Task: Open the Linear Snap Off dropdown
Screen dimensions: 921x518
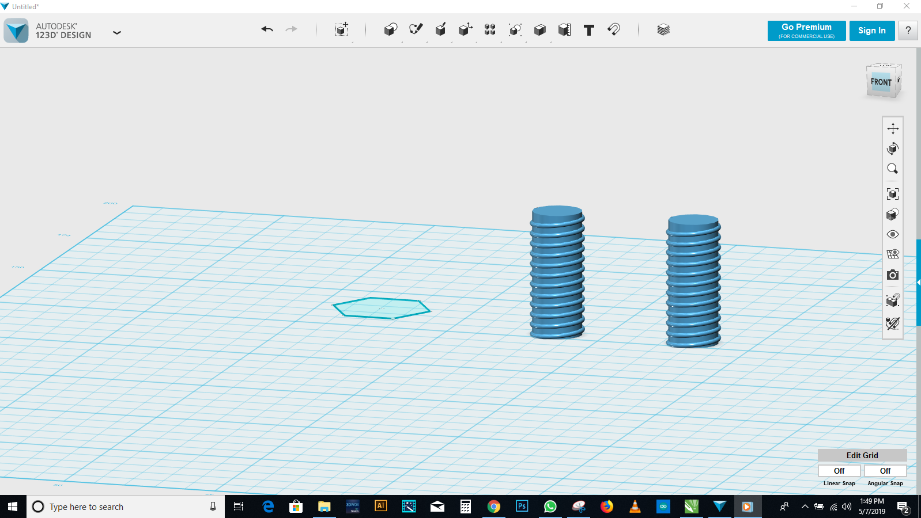Action: click(x=839, y=471)
